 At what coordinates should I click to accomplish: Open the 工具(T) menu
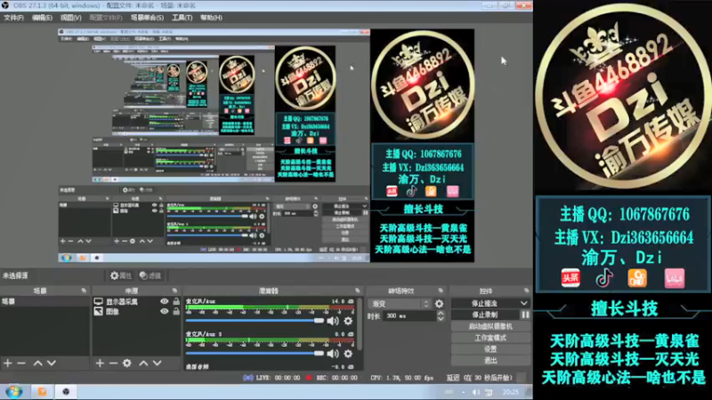182,18
